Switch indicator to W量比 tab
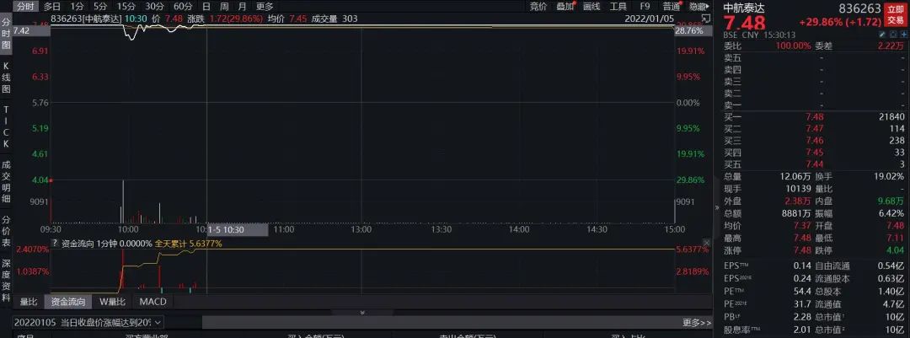Viewport: 910px width, 338px height. (113, 302)
